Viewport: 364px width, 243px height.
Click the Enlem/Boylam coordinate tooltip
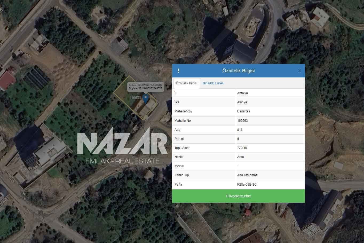click(145, 87)
